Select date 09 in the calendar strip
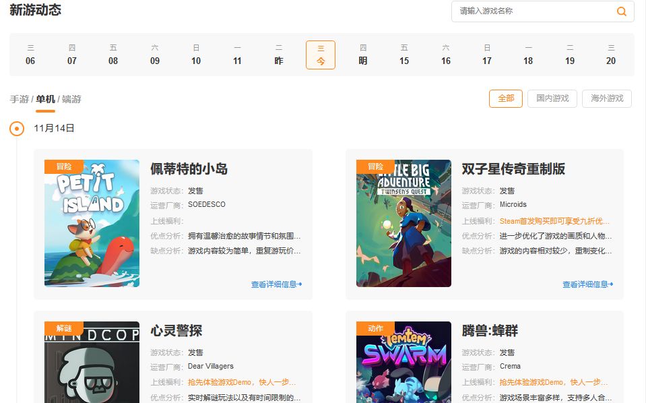 pos(154,55)
